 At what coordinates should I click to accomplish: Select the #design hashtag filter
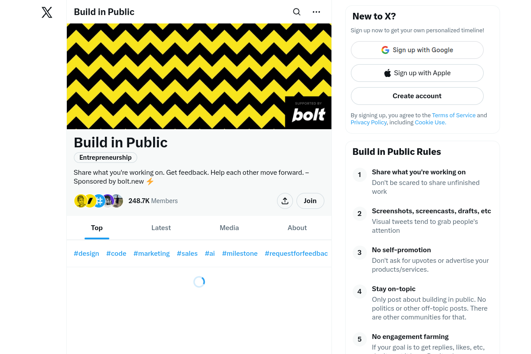click(x=86, y=253)
